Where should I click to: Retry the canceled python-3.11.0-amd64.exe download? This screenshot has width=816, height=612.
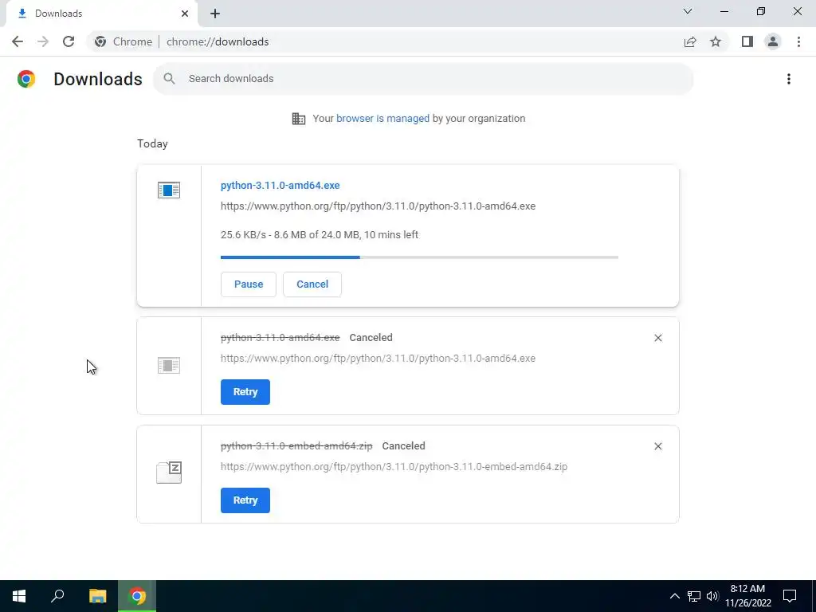(x=245, y=392)
